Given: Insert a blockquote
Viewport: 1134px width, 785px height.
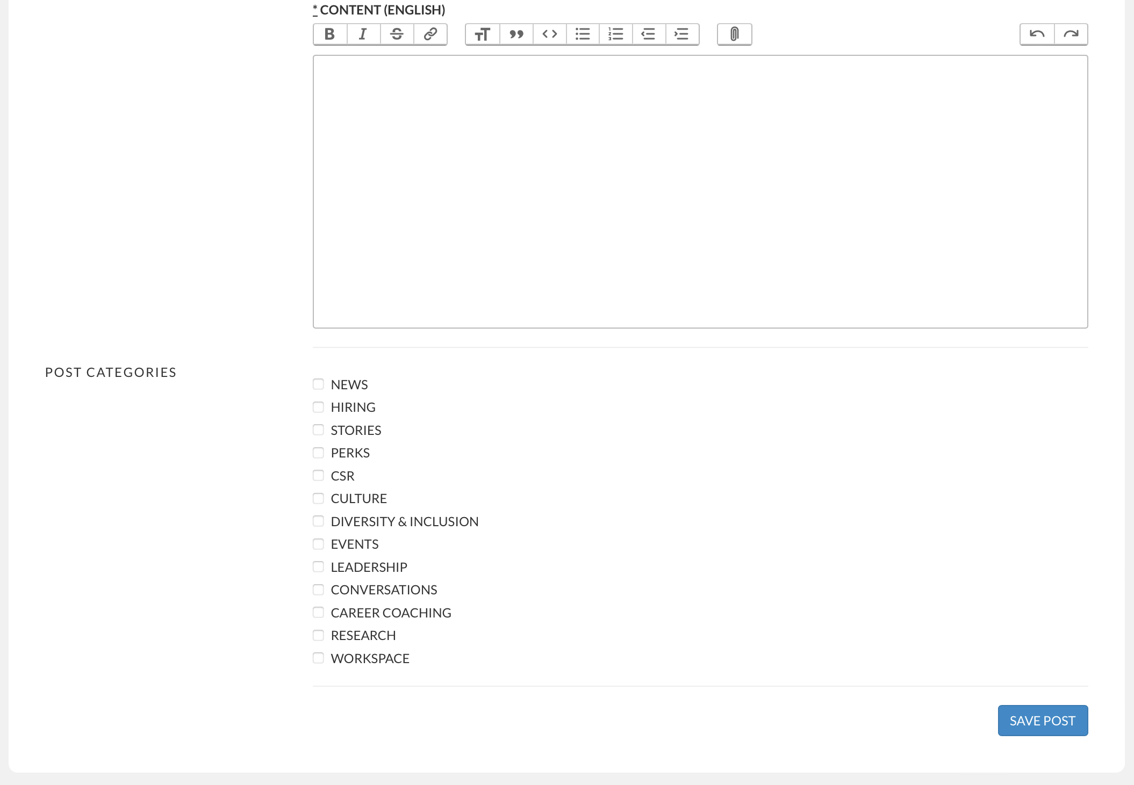Looking at the screenshot, I should tap(516, 34).
